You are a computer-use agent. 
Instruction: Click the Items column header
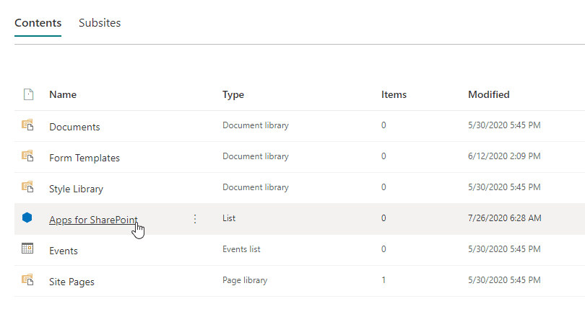[x=394, y=94]
